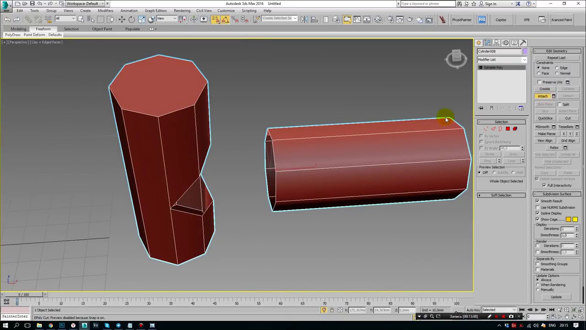
Task: Click the Play Animation button
Action: (537, 310)
